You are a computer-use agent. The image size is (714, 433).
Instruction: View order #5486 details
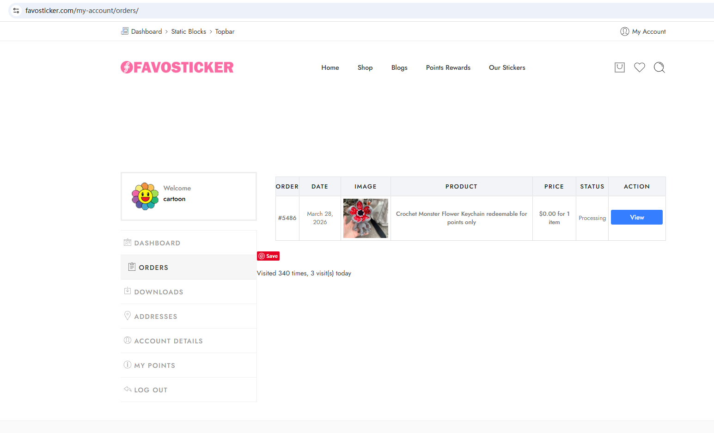click(x=636, y=217)
